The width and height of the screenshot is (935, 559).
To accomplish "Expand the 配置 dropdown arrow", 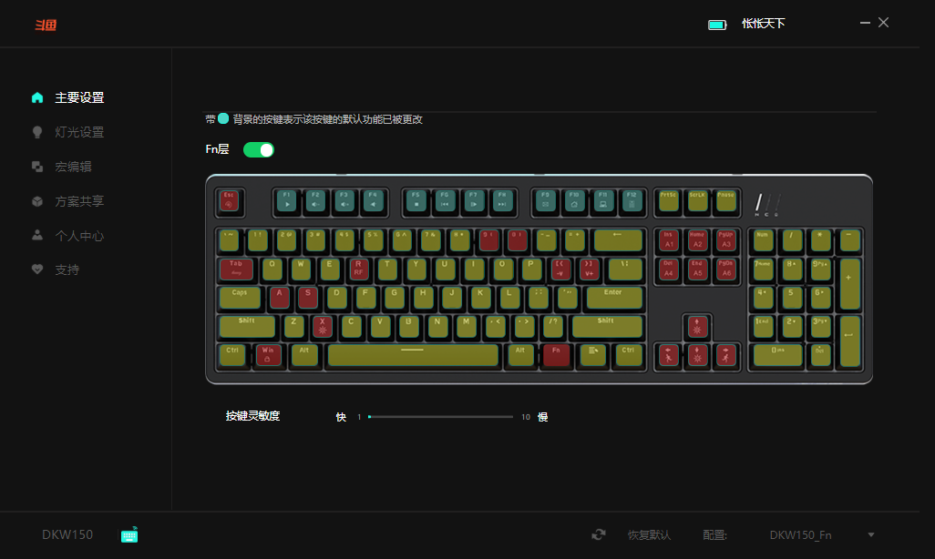I will click(x=871, y=535).
